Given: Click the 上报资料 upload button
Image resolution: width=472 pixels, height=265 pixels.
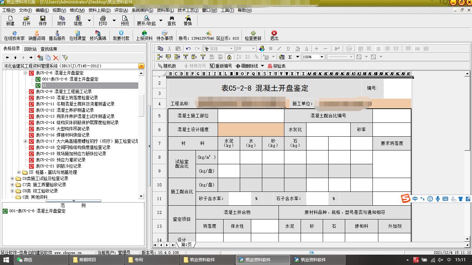Looking at the screenshot, I should (x=144, y=36).
